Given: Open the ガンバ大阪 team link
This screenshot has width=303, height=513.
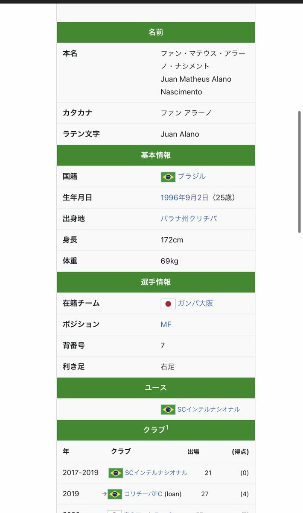Looking at the screenshot, I should coord(195,303).
